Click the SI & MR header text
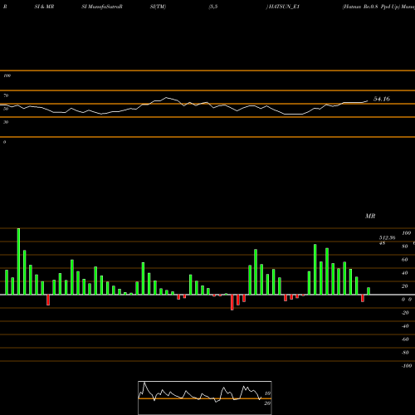This screenshot has width=415, height=415. coord(44,7)
